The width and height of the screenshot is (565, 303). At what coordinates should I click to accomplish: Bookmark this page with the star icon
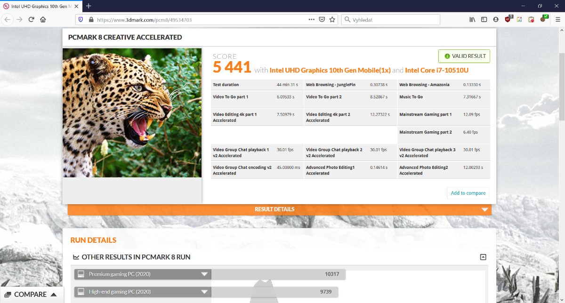pyautogui.click(x=332, y=20)
